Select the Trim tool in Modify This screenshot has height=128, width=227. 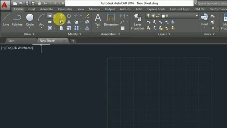pos(77,16)
